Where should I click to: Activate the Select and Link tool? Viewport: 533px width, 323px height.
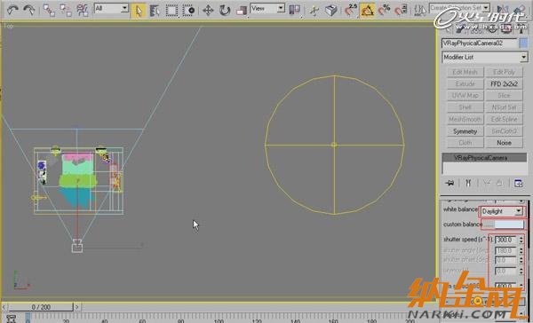49,10
